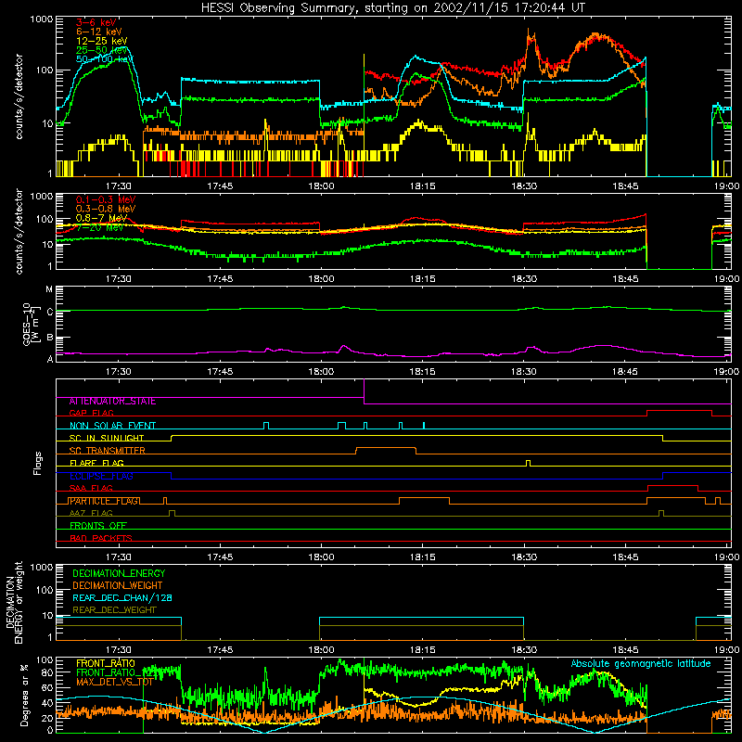Click the attenuator state step near 18:06
Viewport: 742px width, 742px height.
[x=364, y=391]
